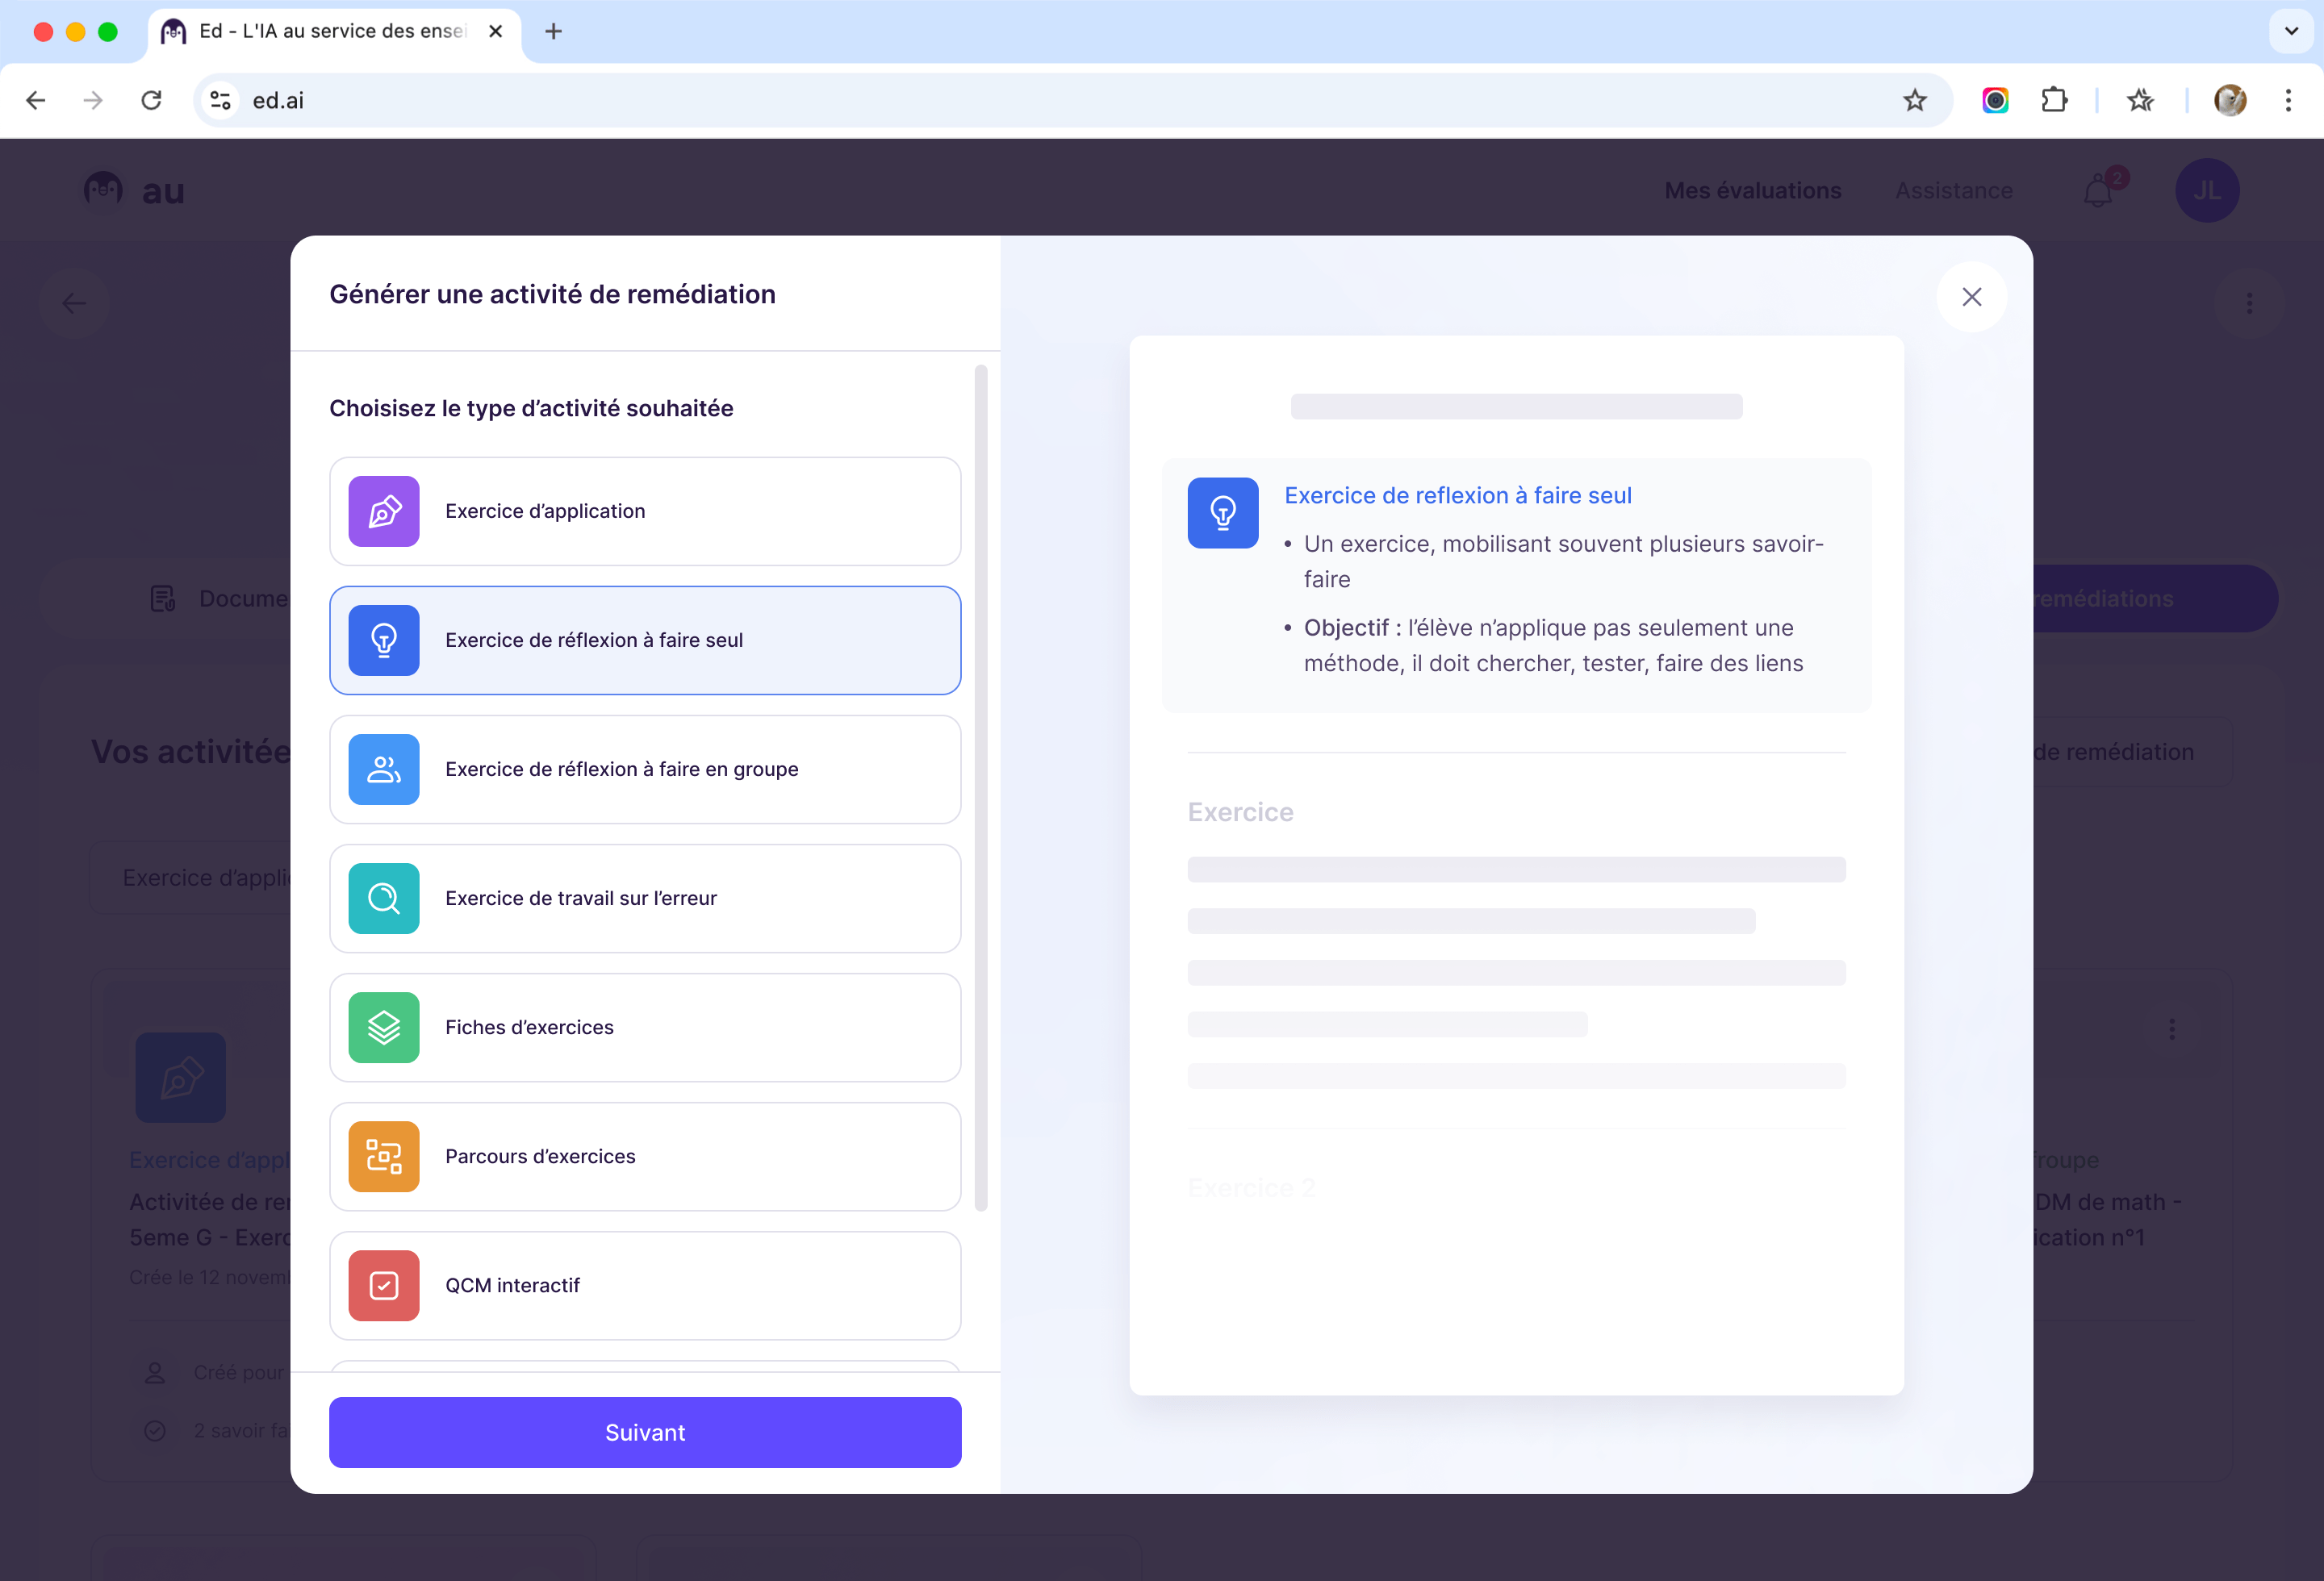Open the Mes évaluations menu
This screenshot has height=1581, width=2324.
click(x=1753, y=190)
